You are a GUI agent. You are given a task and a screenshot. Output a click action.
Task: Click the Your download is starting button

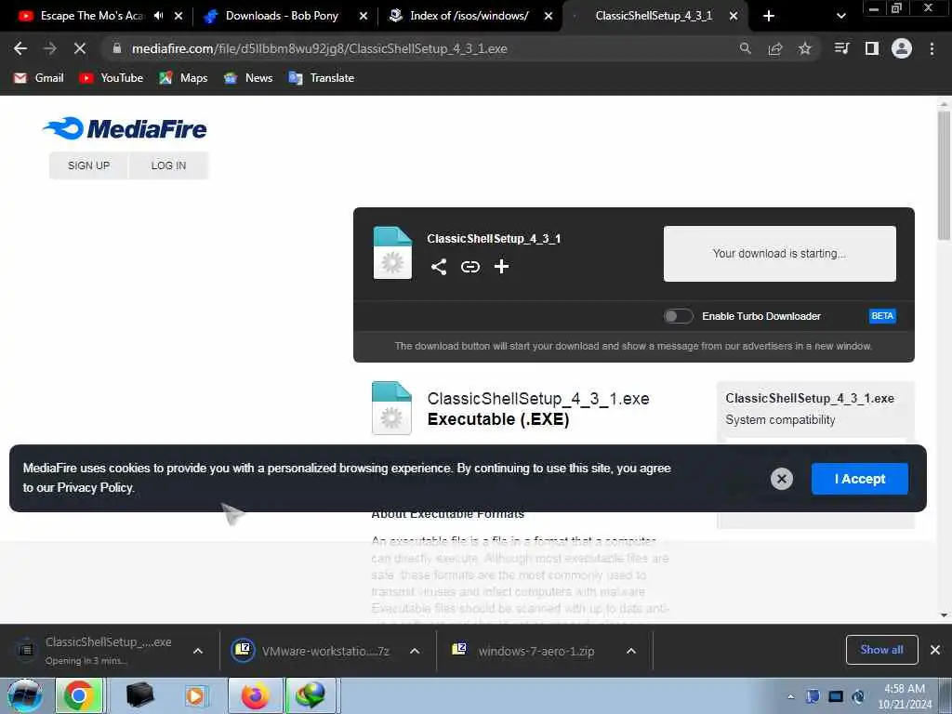780,254
